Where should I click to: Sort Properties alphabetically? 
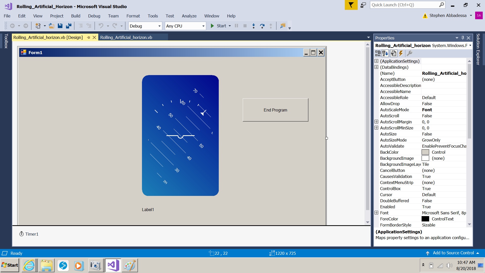point(385,53)
